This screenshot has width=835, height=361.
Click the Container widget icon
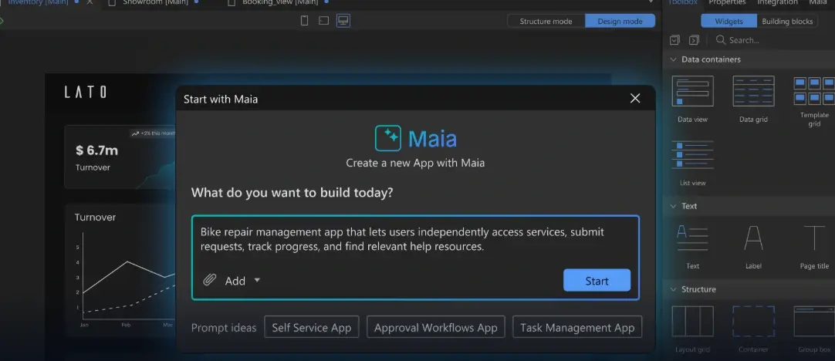[753, 322]
